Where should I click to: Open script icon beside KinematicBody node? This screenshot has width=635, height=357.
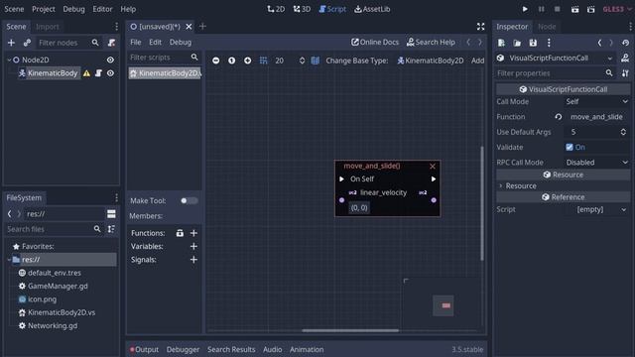(98, 73)
